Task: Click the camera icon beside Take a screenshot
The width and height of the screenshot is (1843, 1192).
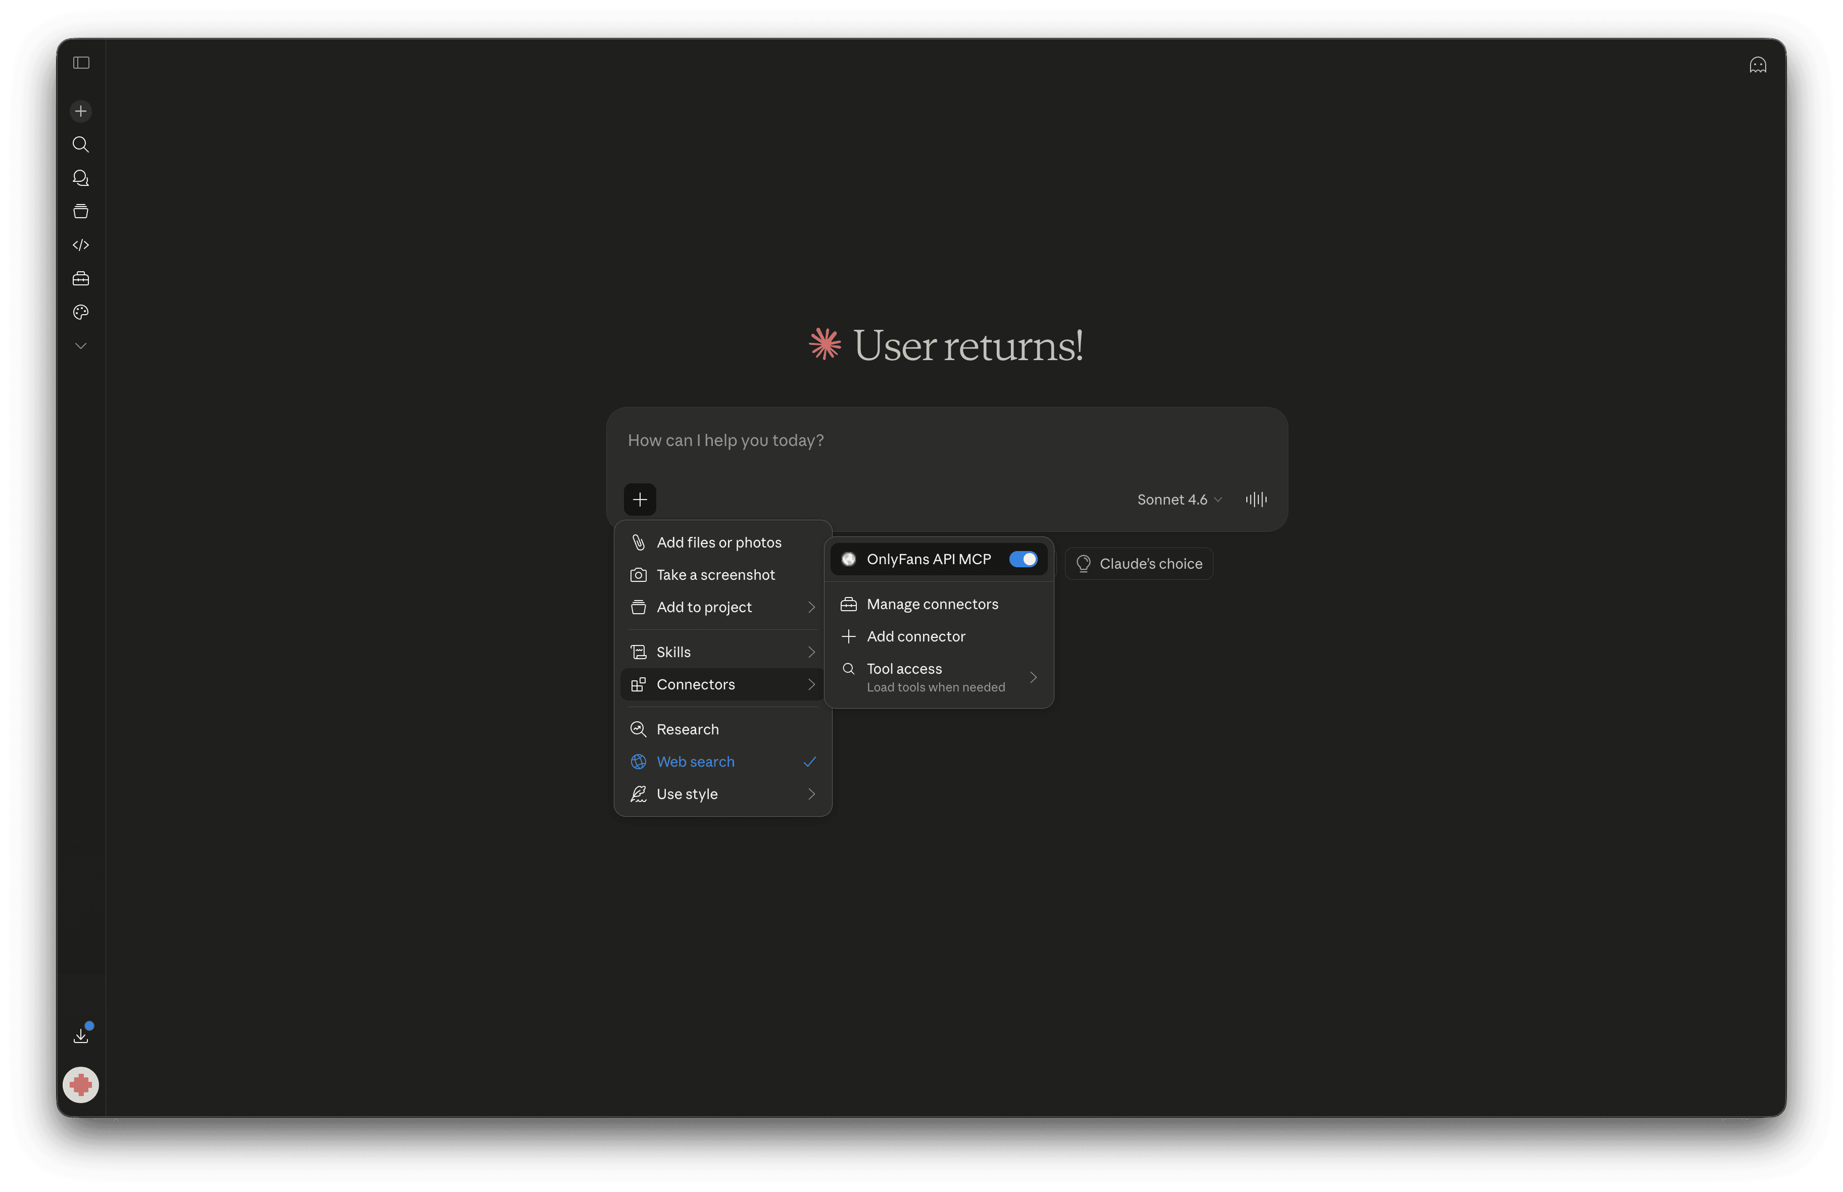Action: point(638,575)
